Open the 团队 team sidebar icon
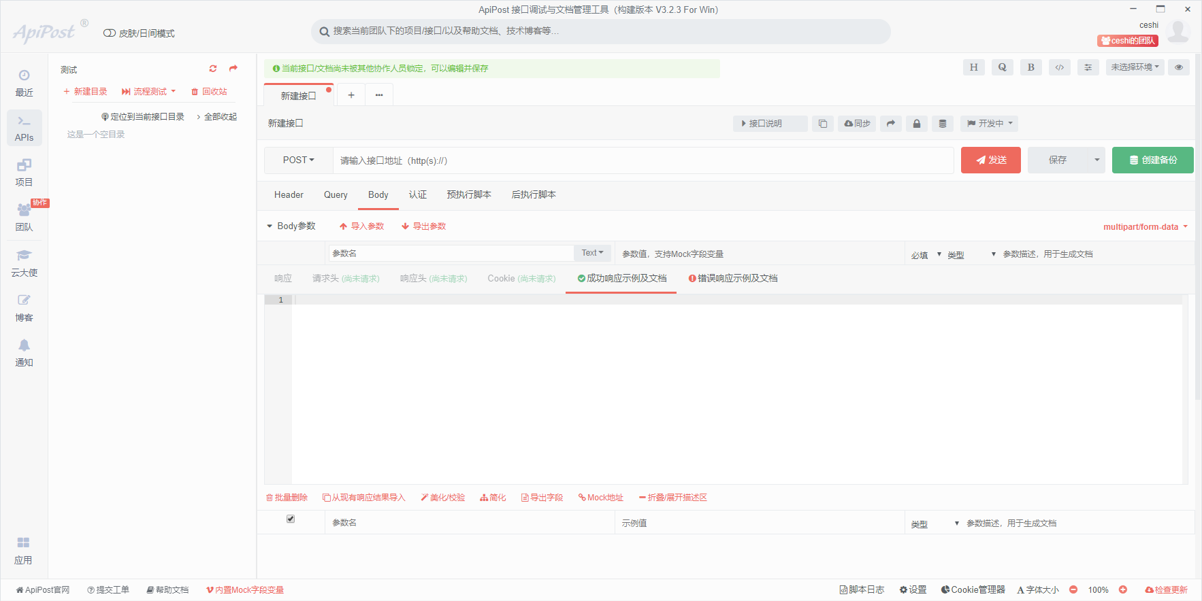This screenshot has height=601, width=1202. click(24, 218)
